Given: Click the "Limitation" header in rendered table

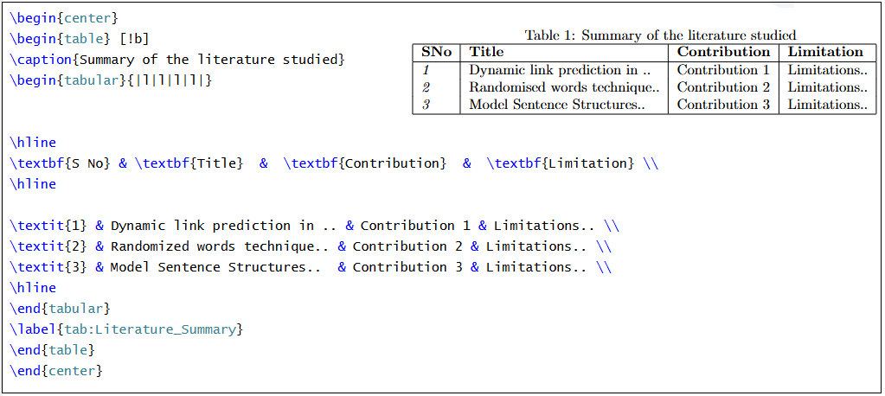Looking at the screenshot, I should pyautogui.click(x=825, y=52).
